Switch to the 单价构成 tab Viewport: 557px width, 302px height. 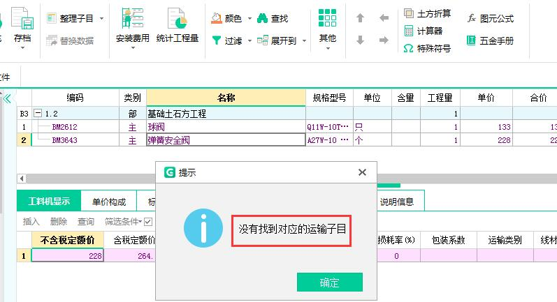tap(108, 202)
